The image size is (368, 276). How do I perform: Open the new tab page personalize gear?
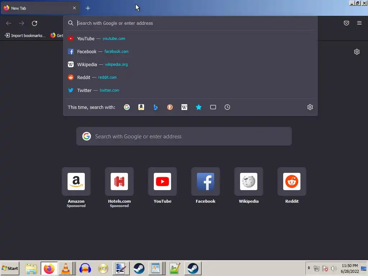(x=357, y=52)
